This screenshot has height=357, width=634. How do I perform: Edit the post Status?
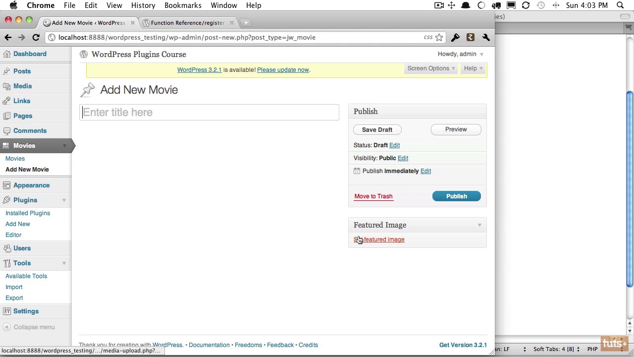tap(394, 145)
